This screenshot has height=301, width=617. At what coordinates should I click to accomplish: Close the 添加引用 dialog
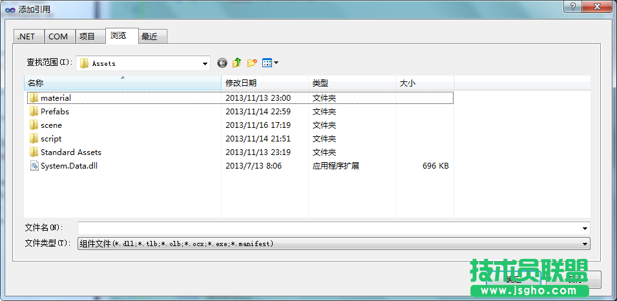(596, 6)
